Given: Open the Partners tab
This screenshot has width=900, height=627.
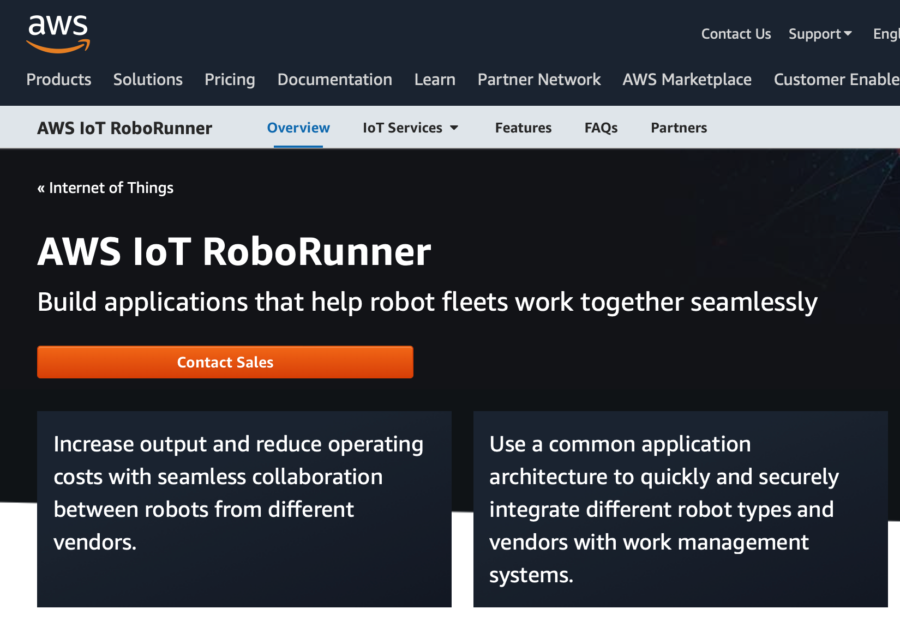Looking at the screenshot, I should click(x=679, y=128).
